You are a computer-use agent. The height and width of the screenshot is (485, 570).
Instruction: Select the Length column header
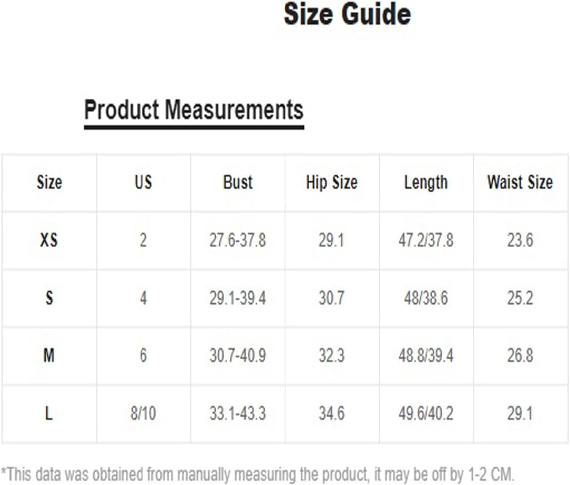[x=426, y=182]
